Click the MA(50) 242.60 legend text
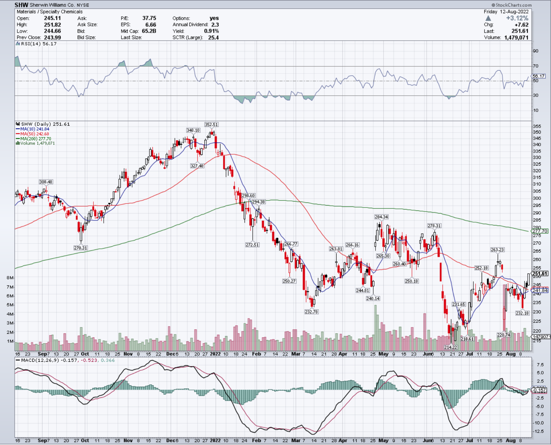Viewport: 551px width, 445px height. click(35, 134)
